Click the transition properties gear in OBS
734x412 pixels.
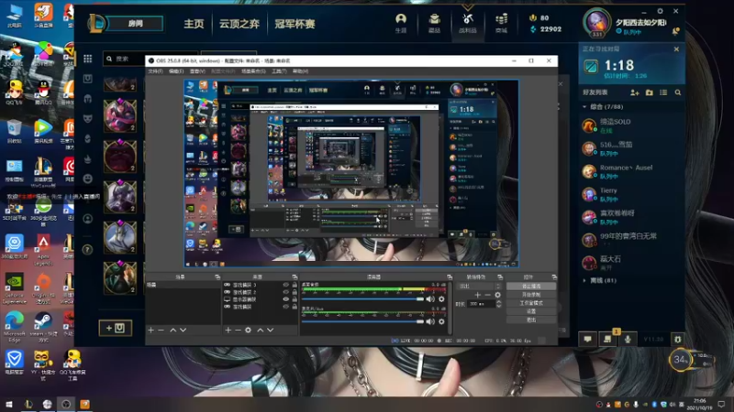(497, 295)
